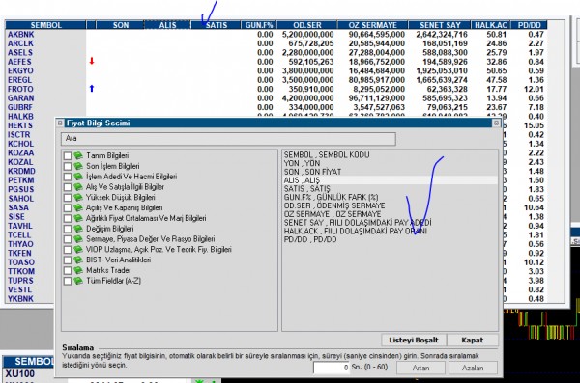
Task: Click the Ara search field
Action: click(x=228, y=139)
